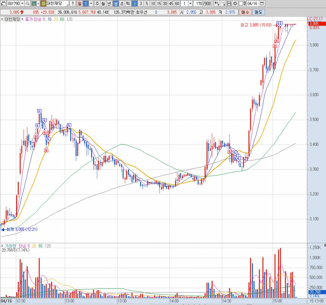
Task: Toggle the D checkbox beside date field
Action: click(x=241, y=4)
